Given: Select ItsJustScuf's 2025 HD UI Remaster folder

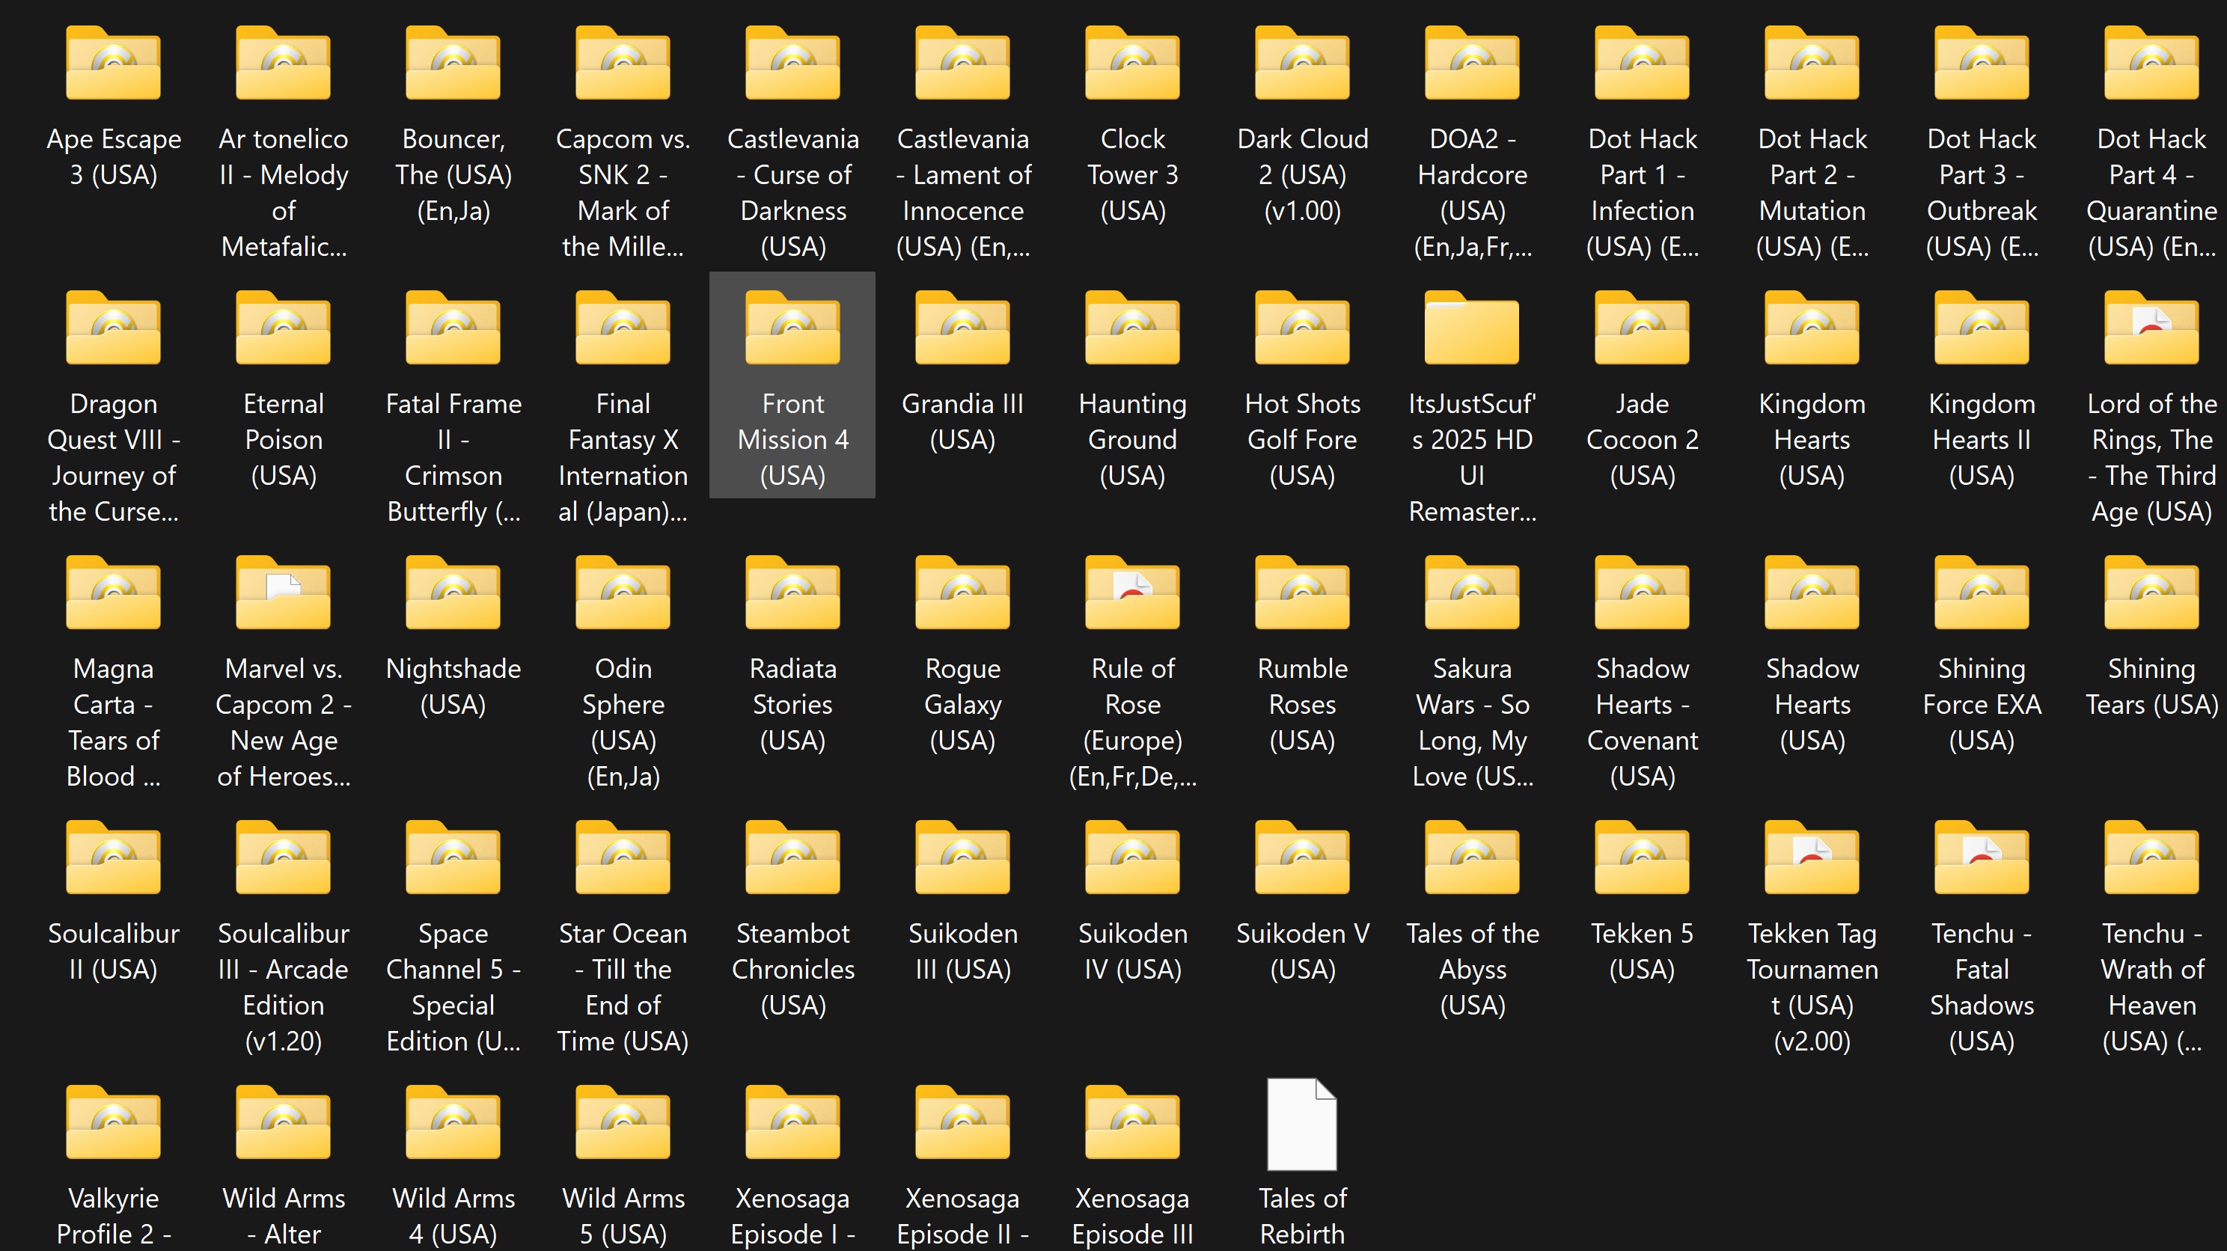Looking at the screenshot, I should point(1472,327).
